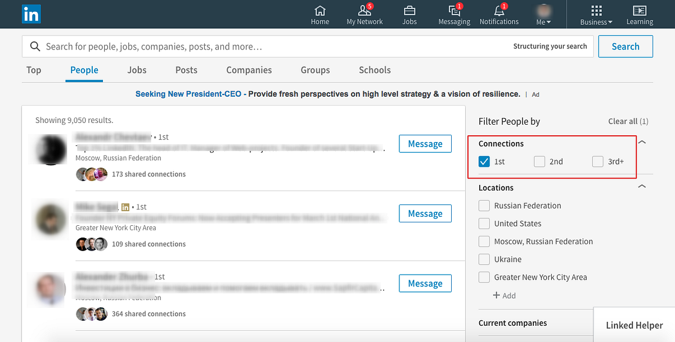
Task: Open the Business solutions dropdown
Action: [595, 14]
